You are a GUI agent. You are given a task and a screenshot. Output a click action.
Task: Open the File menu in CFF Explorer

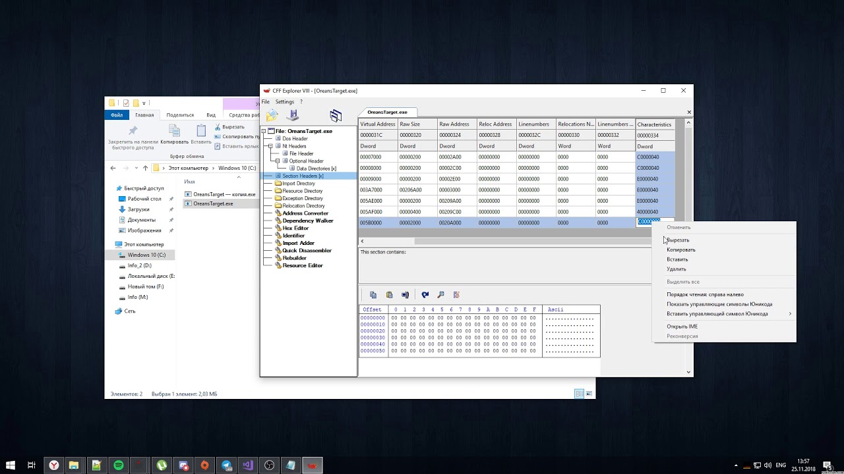pos(265,102)
